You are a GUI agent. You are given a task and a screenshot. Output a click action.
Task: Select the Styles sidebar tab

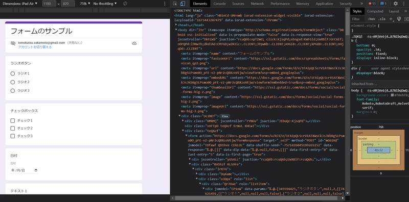click(357, 11)
